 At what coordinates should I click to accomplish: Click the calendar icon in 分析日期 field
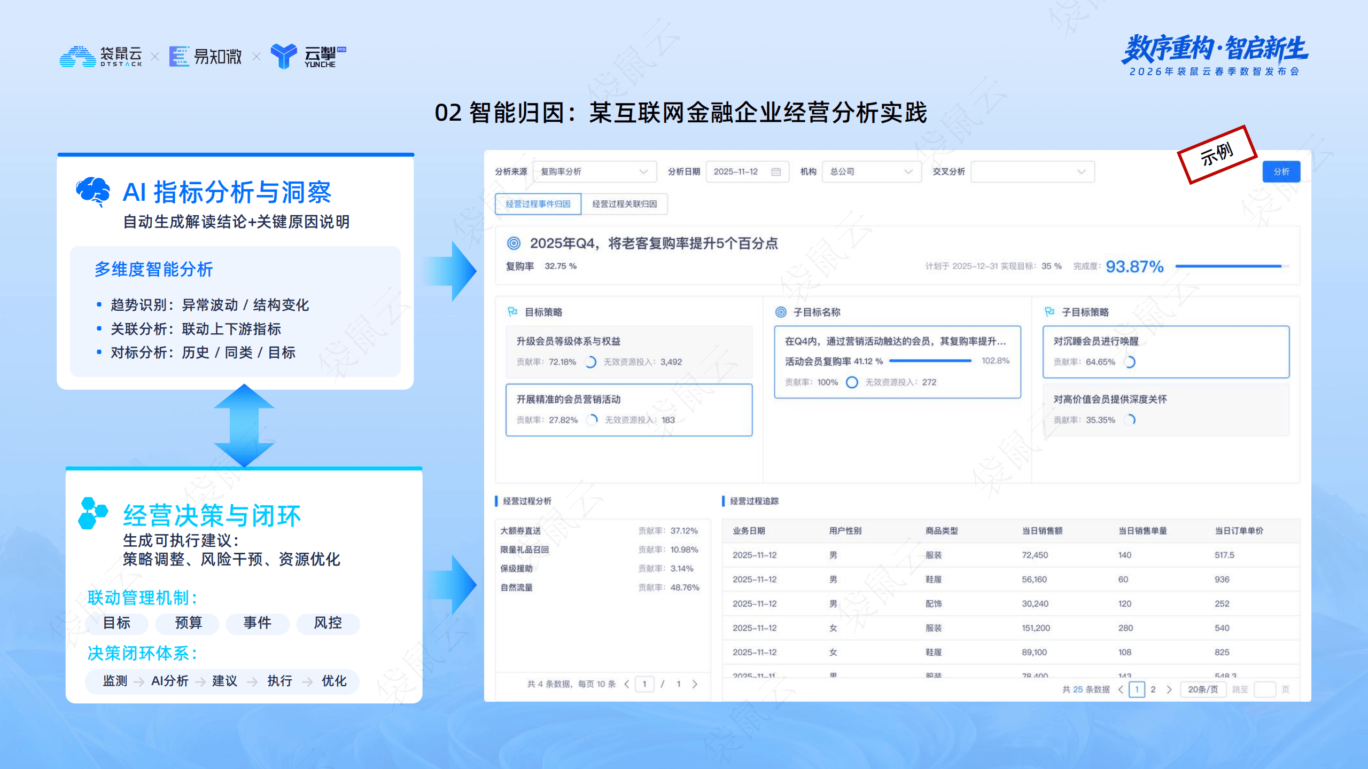pos(776,171)
